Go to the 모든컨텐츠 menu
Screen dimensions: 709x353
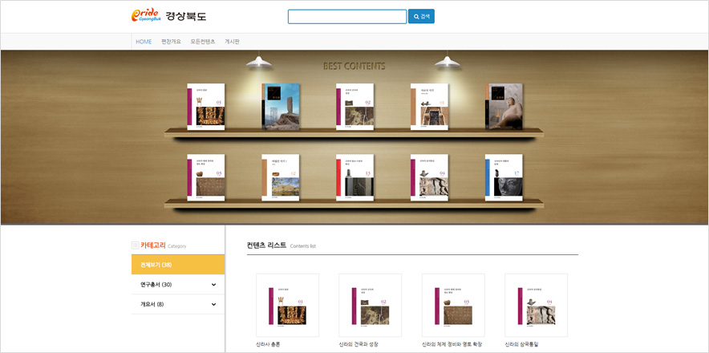[202, 42]
